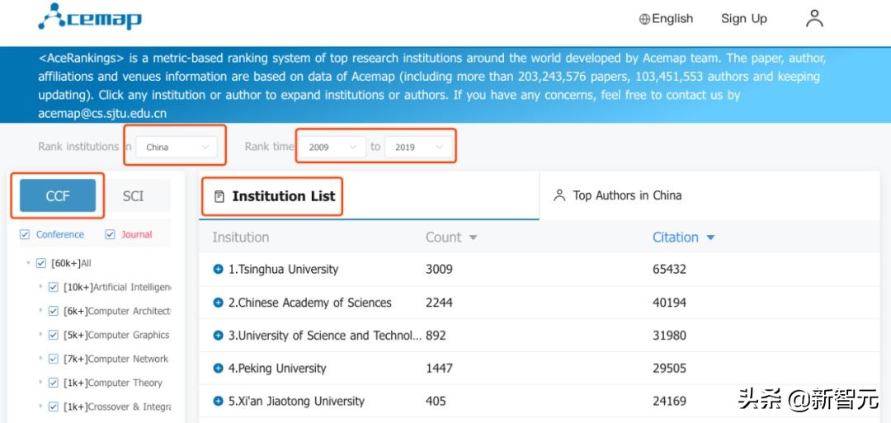
Task: Click the globe language icon
Action: pyautogui.click(x=644, y=19)
